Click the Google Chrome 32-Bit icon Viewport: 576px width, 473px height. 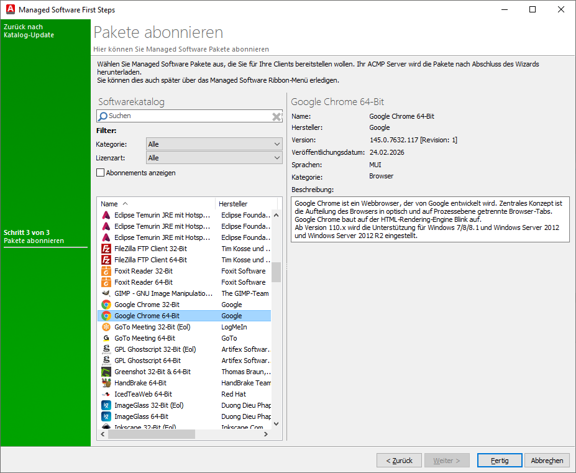(106, 305)
